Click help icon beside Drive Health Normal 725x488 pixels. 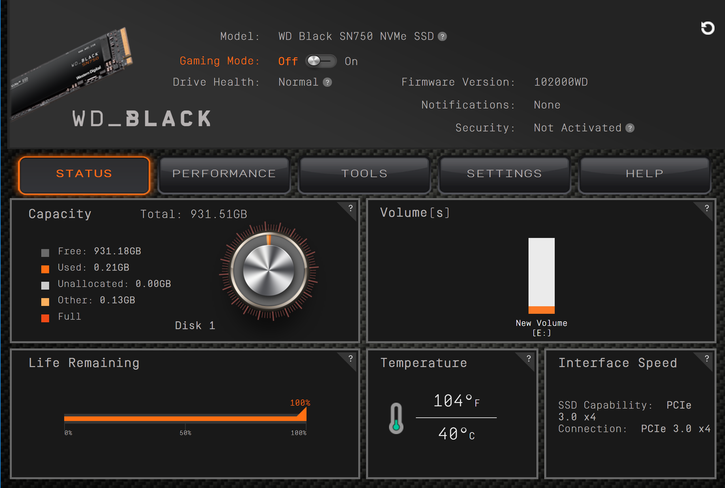tap(327, 82)
